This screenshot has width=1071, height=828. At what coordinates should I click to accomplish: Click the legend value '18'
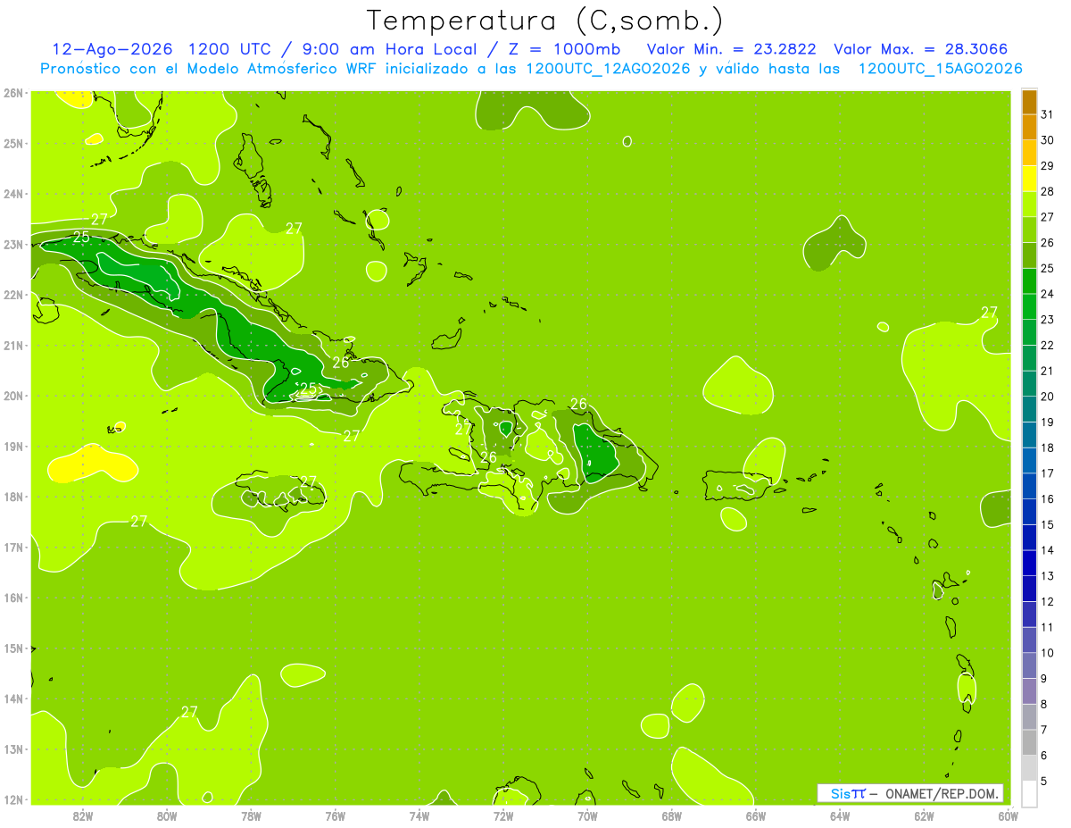tap(1048, 447)
